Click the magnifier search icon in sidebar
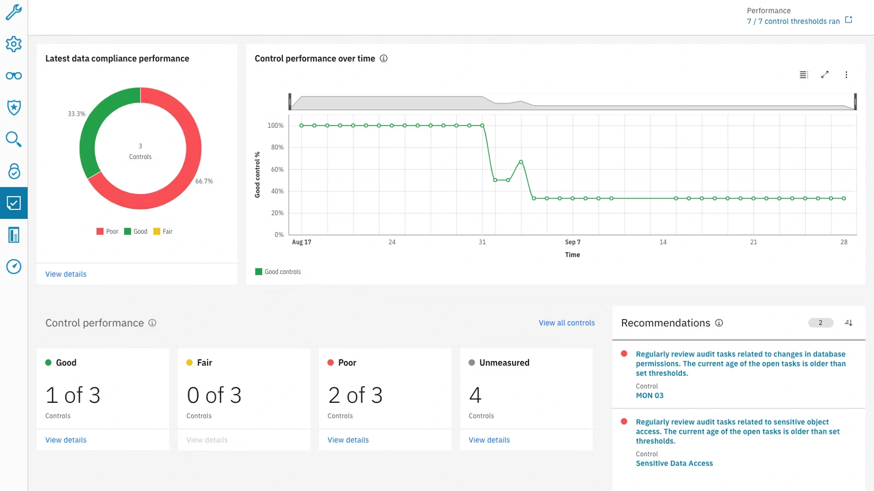Screen dimensions: 874x491 [x=14, y=139]
